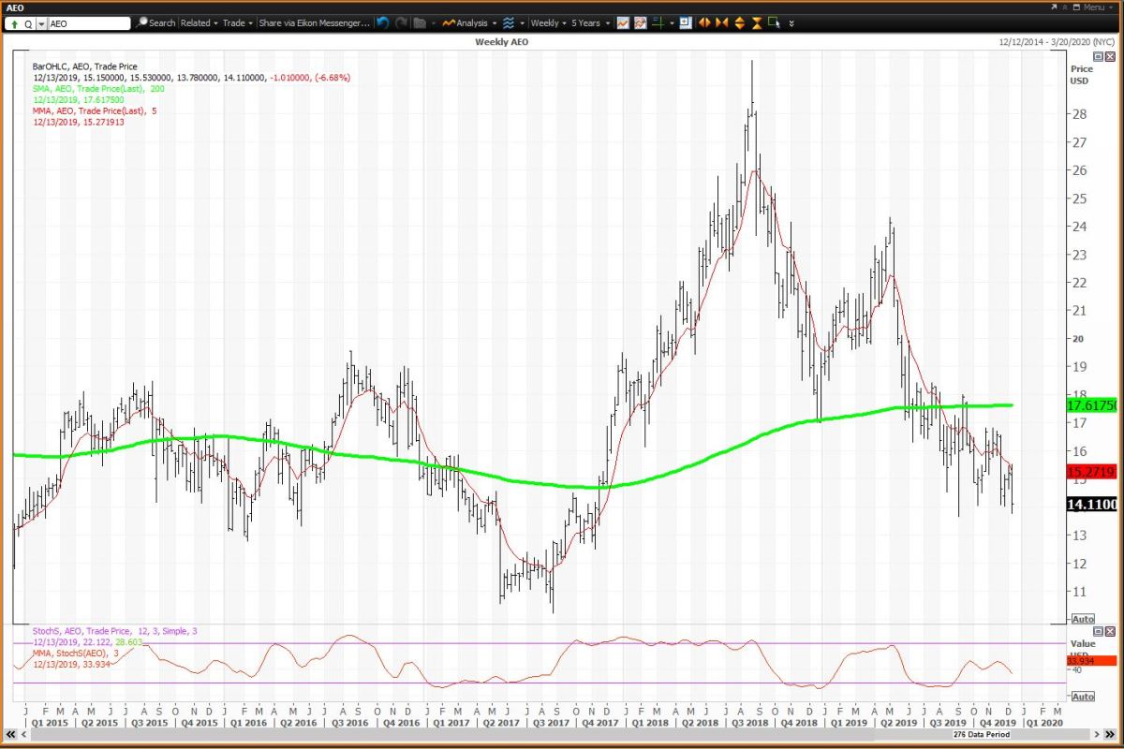Click the green crosshair cursor icon
The height and width of the screenshot is (749, 1124).
(658, 22)
